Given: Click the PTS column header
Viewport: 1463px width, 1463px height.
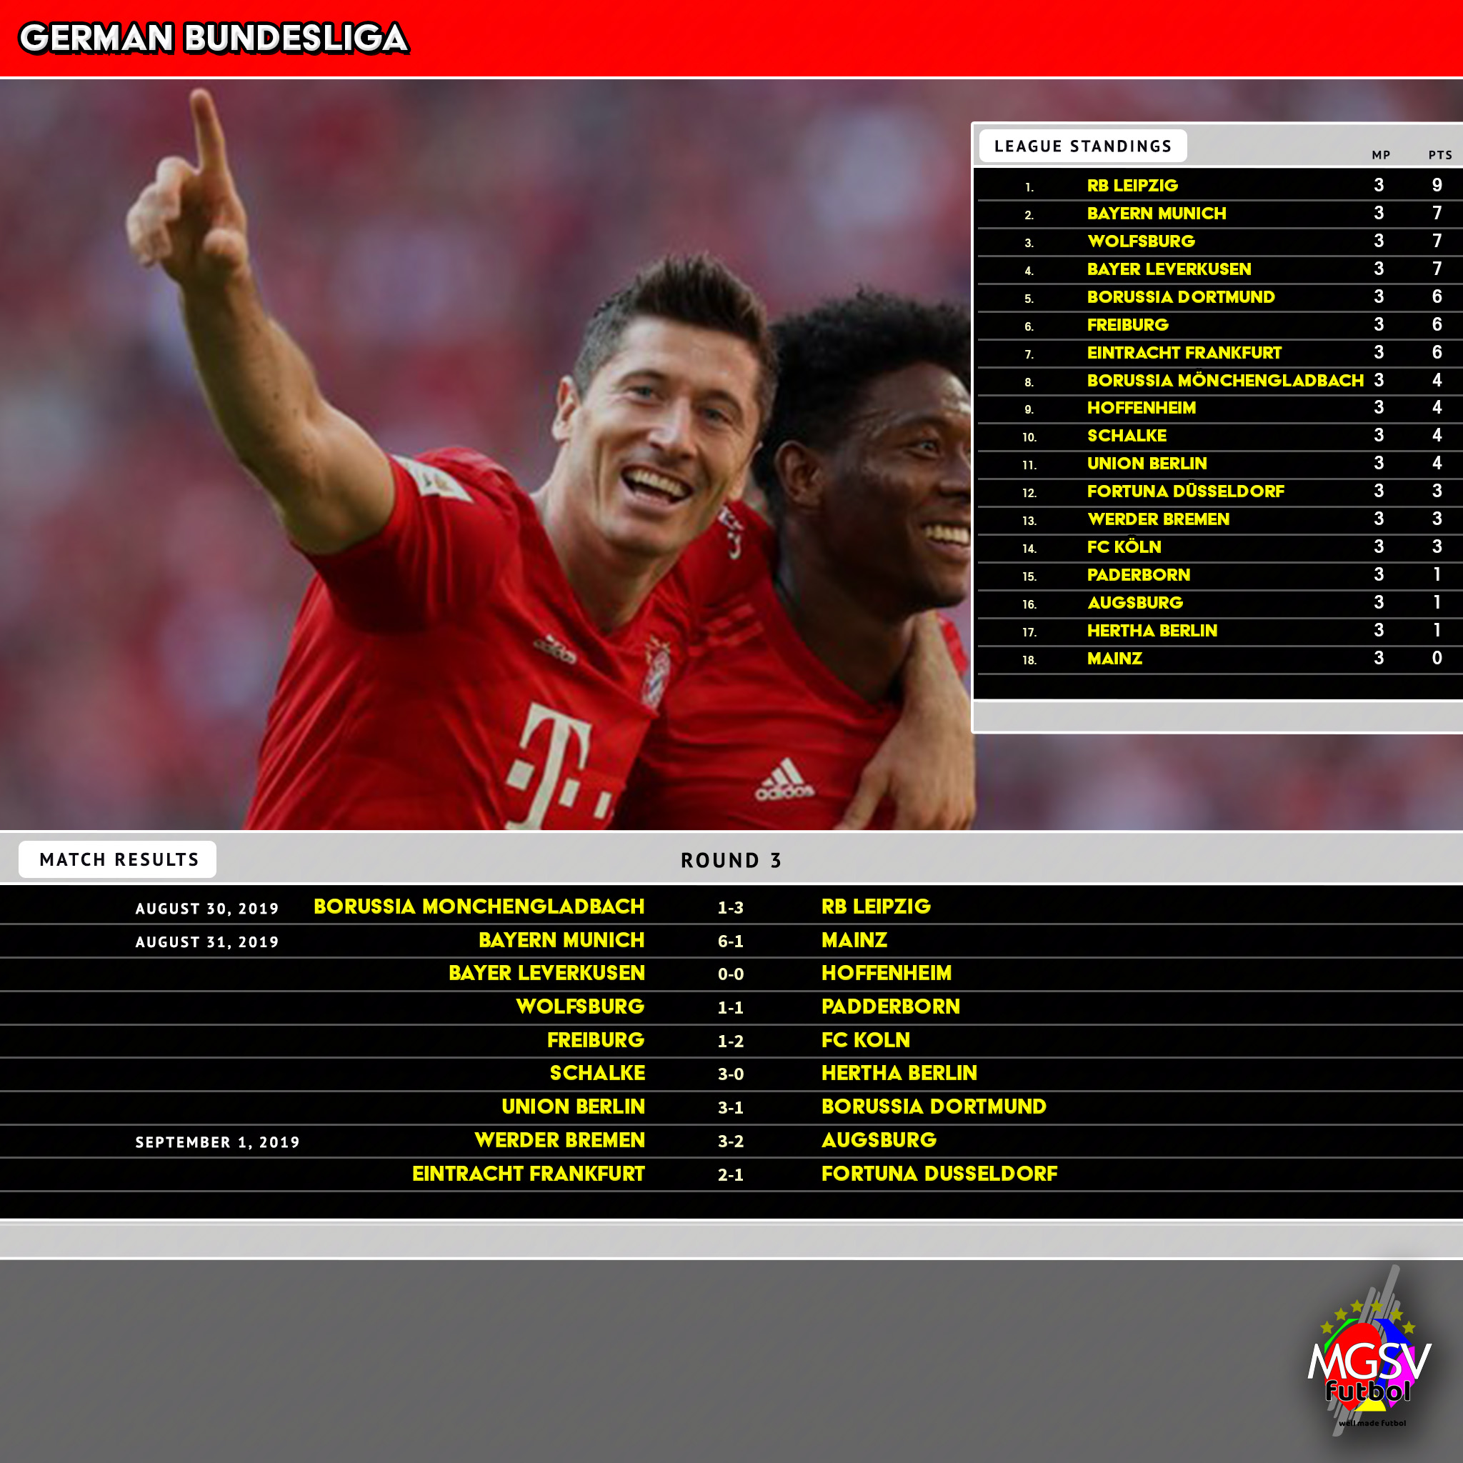Looking at the screenshot, I should (1440, 155).
